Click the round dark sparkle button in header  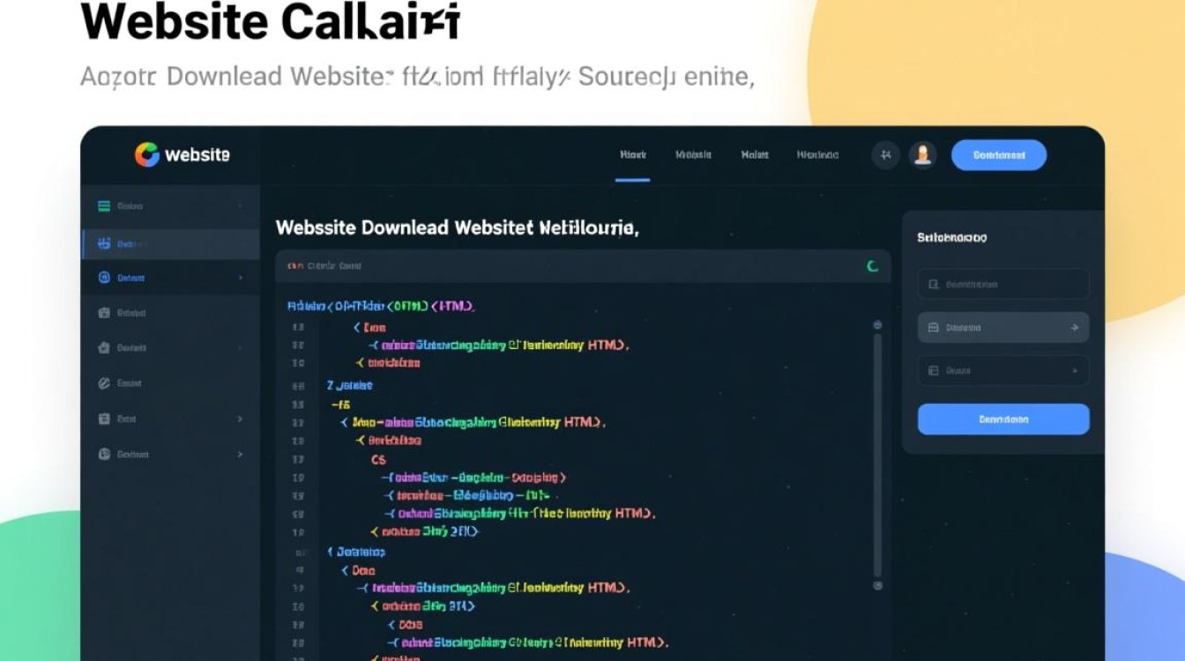coord(886,155)
